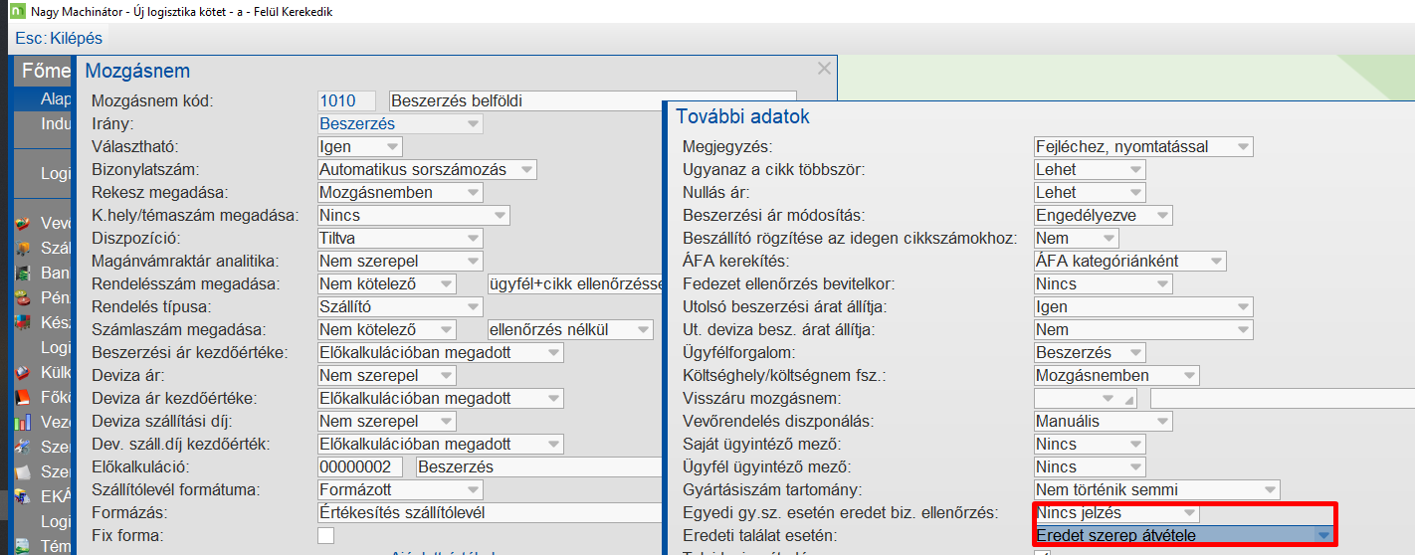
Task: Click the Előkalkuláció code field 00000002
Action: point(360,466)
